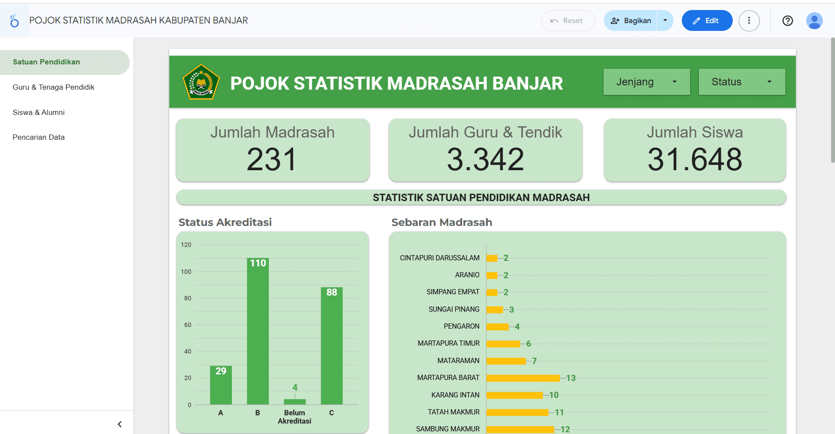835x434 pixels.
Task: Select the Siswa & Alumni page
Action: point(38,112)
